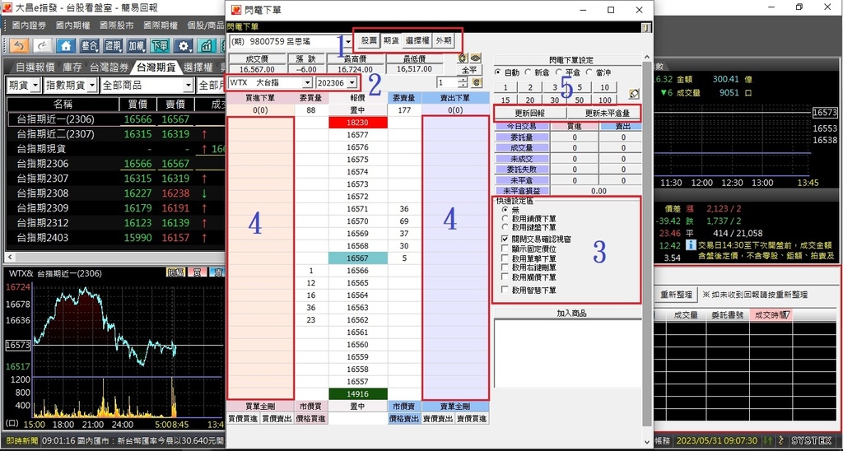Click the up-down arrows icon beside the eye
The width and height of the screenshot is (843, 451).
tap(463, 58)
